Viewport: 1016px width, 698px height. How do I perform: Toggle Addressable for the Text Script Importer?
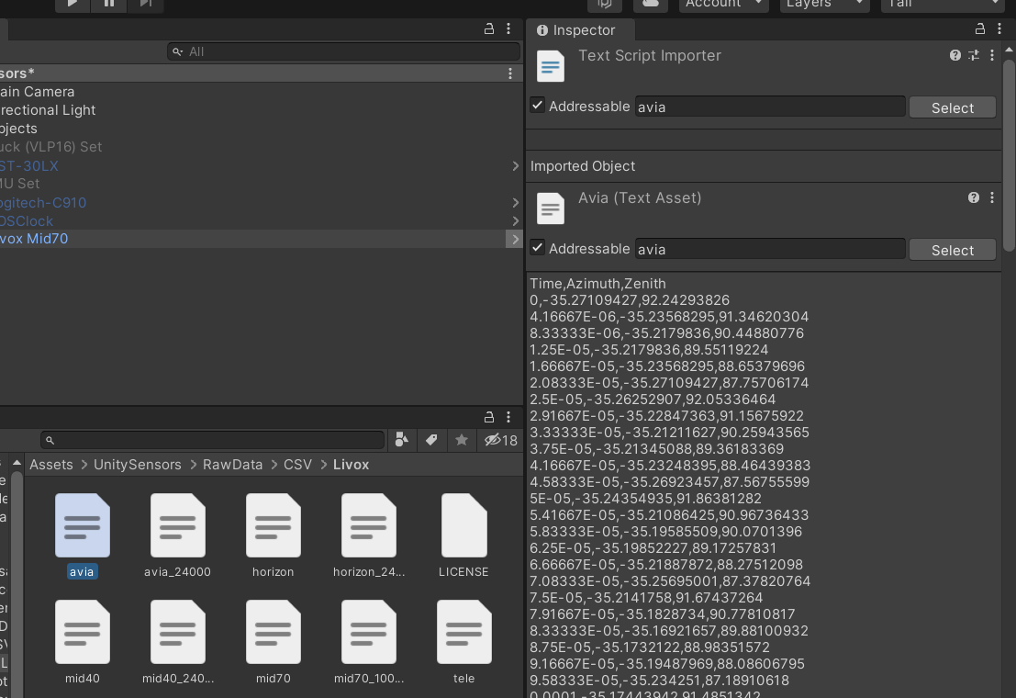537,106
